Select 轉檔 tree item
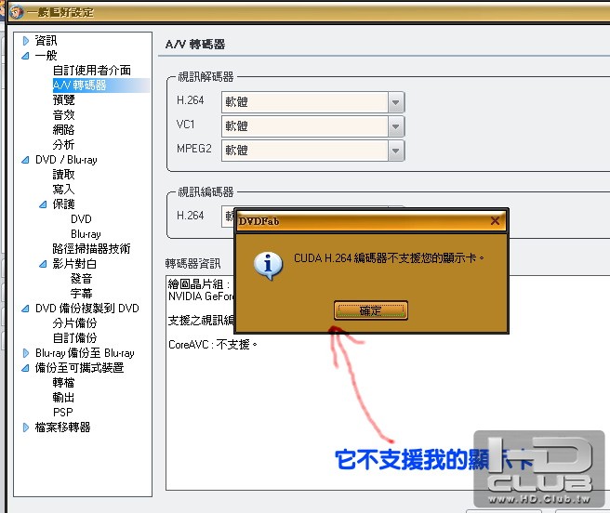 [63, 383]
